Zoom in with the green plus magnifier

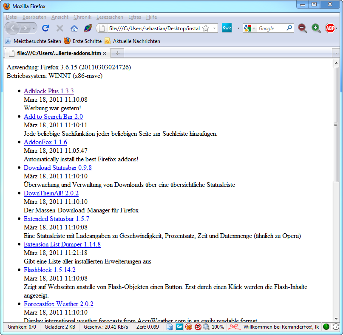point(316,28)
